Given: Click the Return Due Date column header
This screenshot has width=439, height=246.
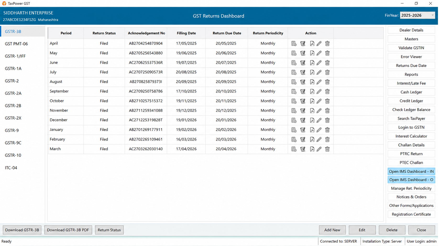Looking at the screenshot, I should [x=227, y=33].
